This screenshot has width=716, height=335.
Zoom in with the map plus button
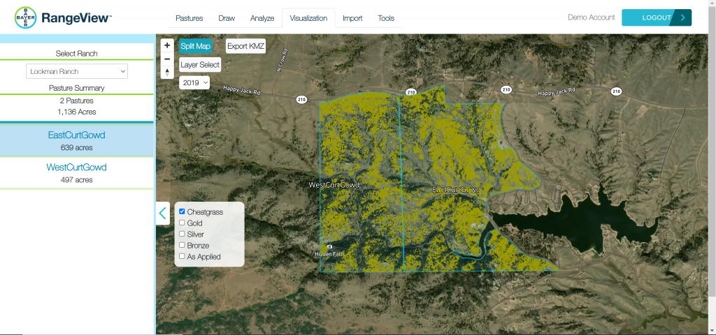point(167,45)
